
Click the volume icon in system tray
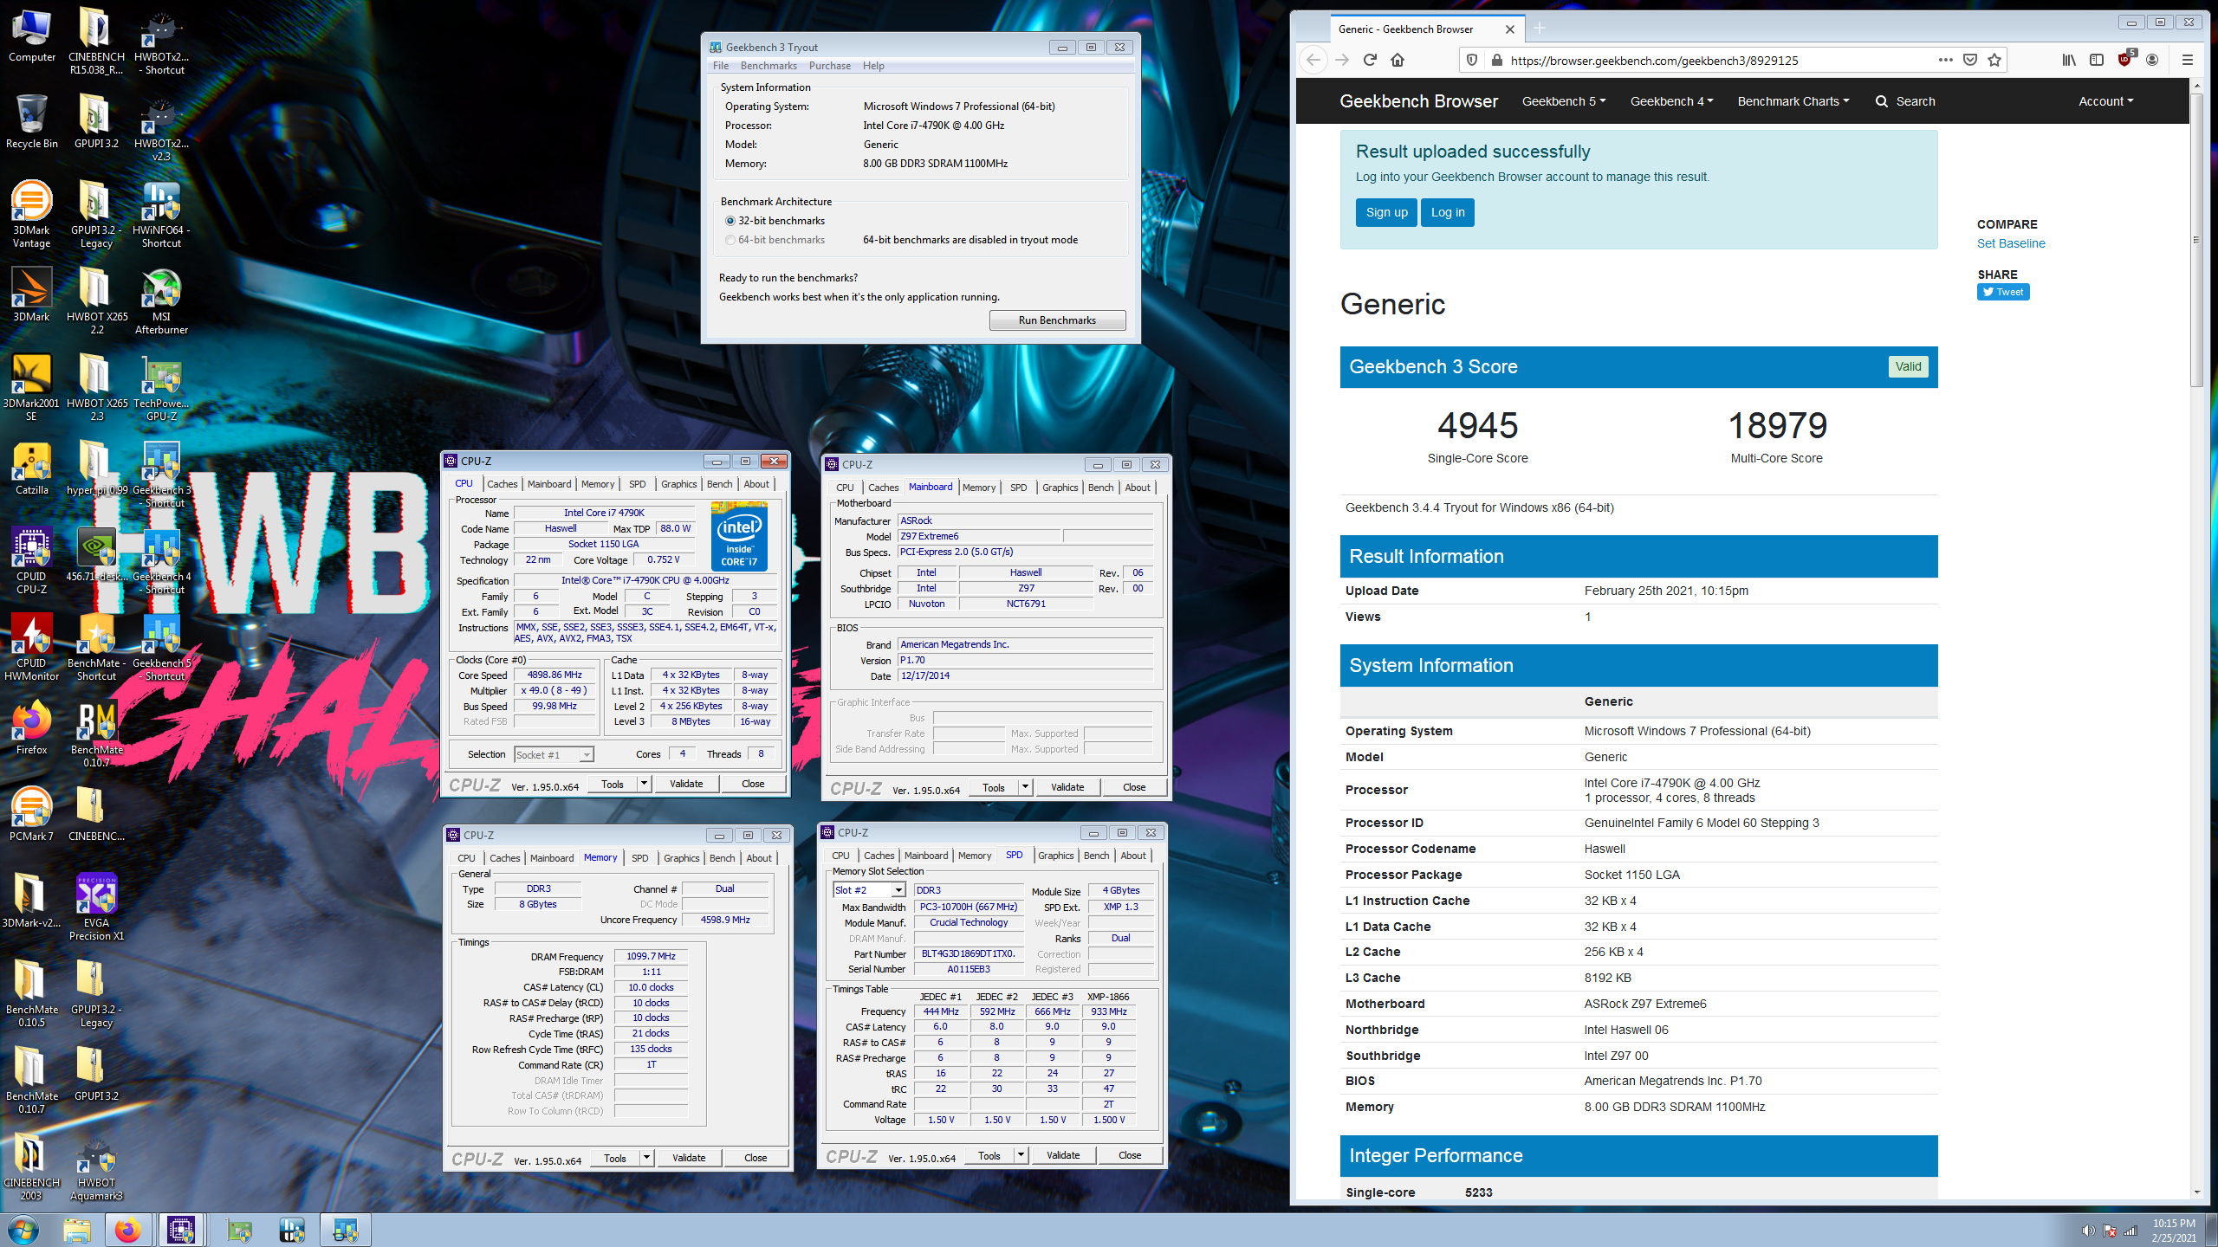[x=2088, y=1230]
